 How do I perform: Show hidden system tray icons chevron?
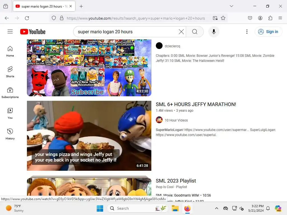pyautogui.click(x=217, y=208)
